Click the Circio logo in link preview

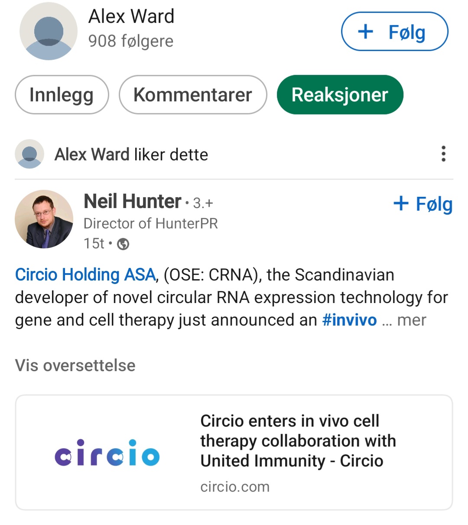[x=107, y=453]
